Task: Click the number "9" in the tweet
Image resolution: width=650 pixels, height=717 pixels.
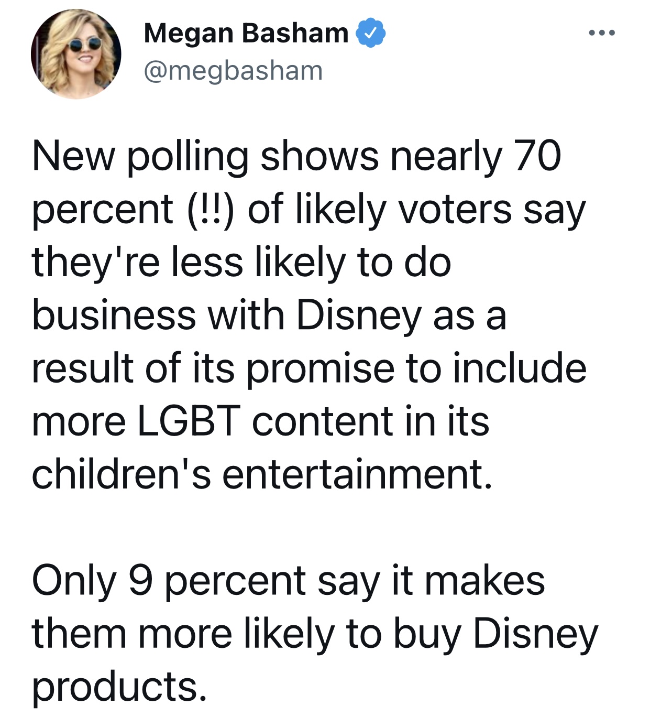Action: (140, 581)
